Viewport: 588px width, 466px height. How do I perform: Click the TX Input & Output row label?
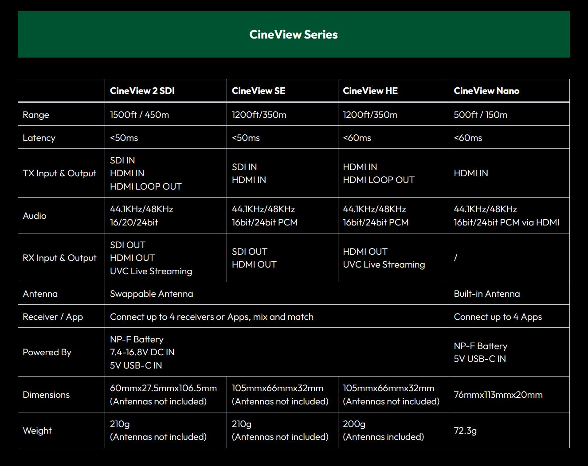click(x=59, y=173)
